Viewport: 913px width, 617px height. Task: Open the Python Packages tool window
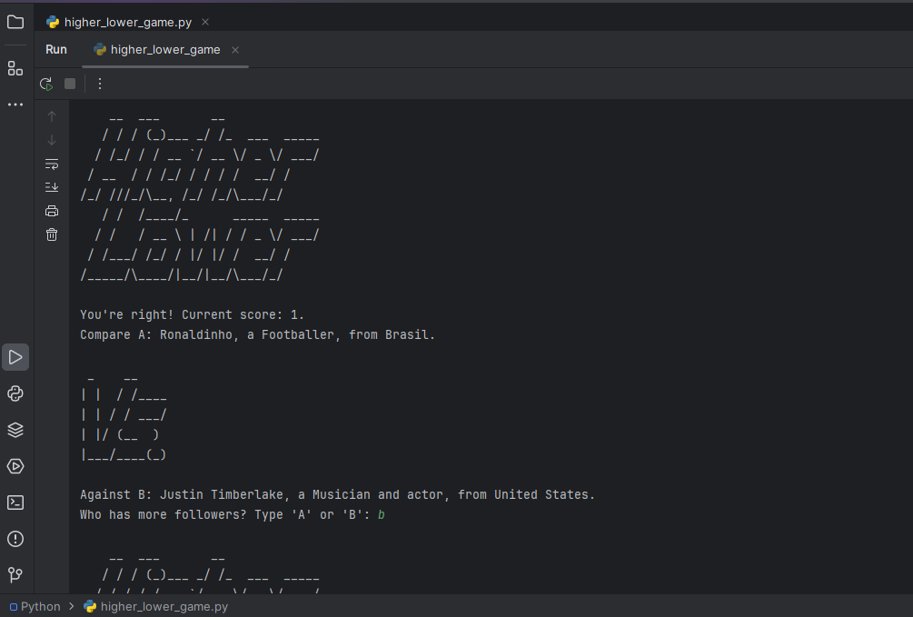pos(15,430)
